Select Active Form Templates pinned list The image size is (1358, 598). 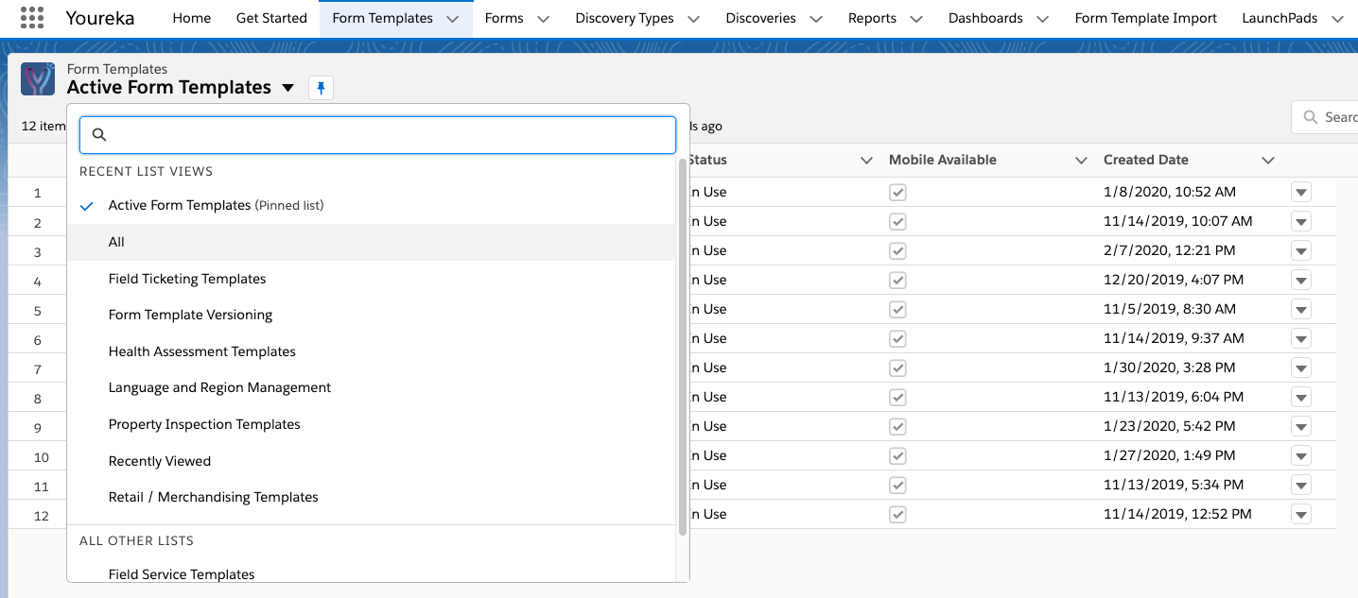372,205
